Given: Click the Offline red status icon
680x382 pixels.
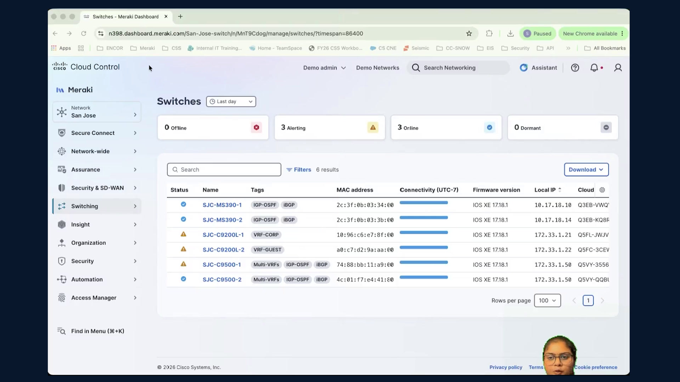Looking at the screenshot, I should pos(256,127).
